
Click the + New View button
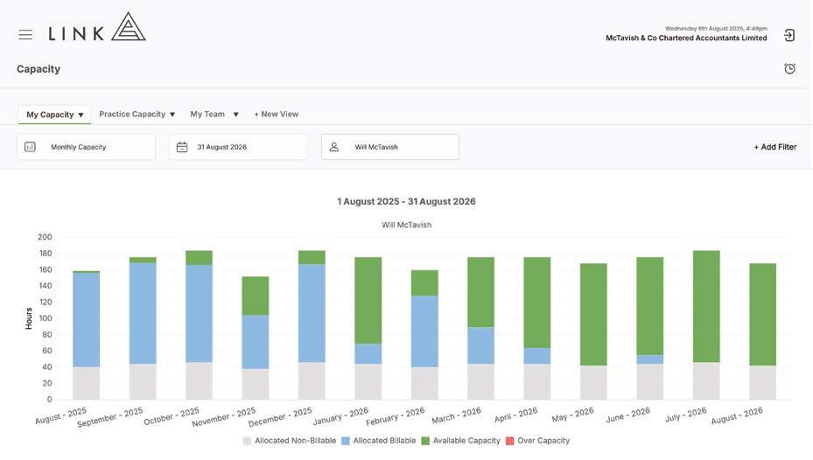coord(277,114)
